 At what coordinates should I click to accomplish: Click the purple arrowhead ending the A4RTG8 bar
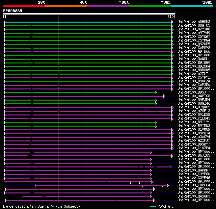click(x=164, y=97)
